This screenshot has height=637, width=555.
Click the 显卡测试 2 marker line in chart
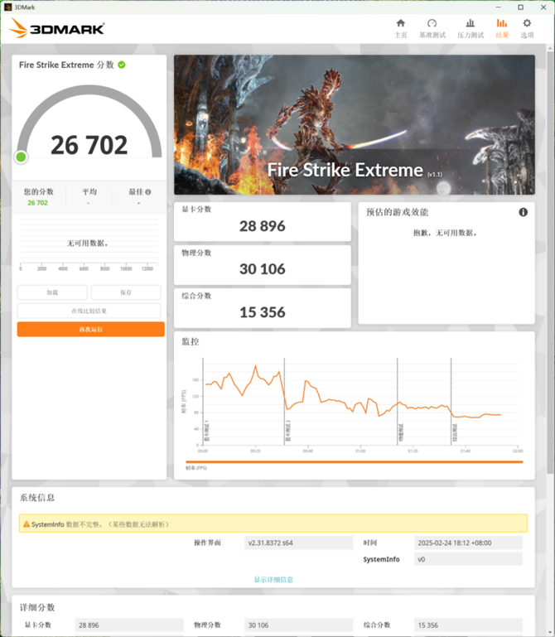coord(284,402)
